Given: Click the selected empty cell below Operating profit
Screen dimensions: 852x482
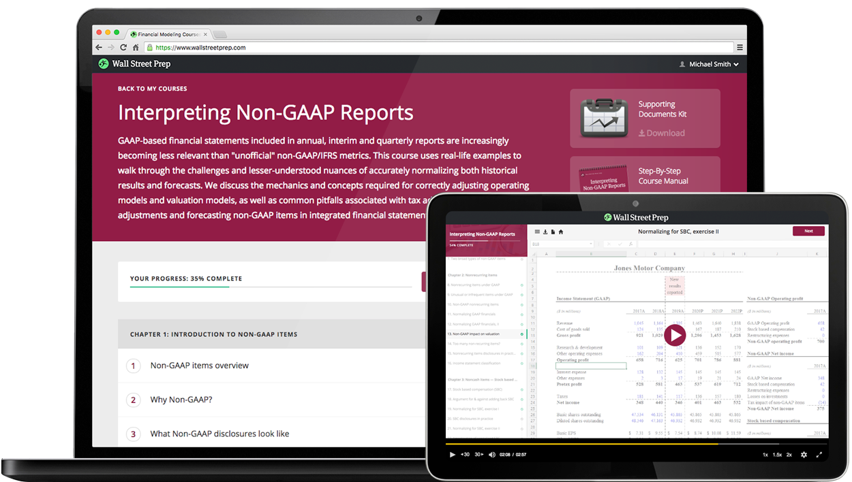Looking at the screenshot, I should [591, 366].
